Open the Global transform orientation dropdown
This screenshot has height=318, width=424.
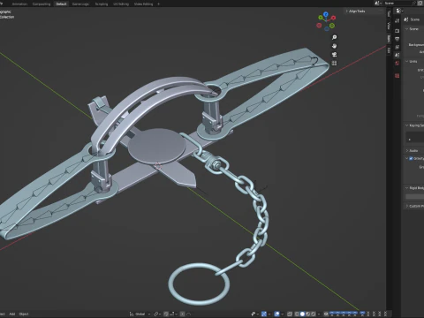[x=140, y=314]
